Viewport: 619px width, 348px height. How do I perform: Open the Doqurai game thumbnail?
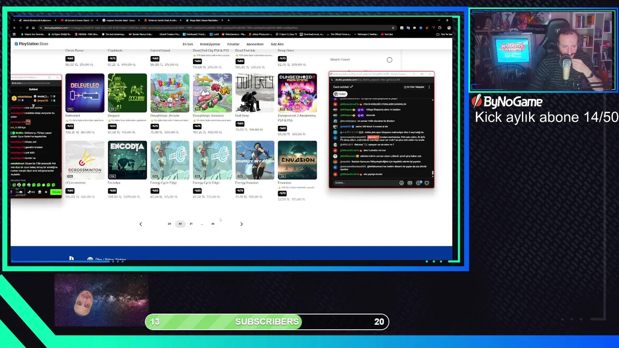click(127, 93)
